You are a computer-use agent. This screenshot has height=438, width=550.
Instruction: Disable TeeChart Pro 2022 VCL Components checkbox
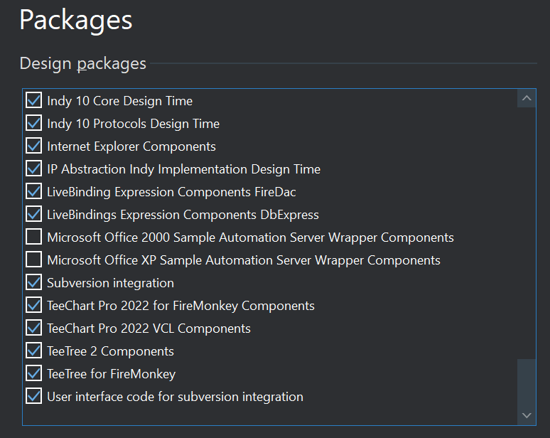[33, 328]
